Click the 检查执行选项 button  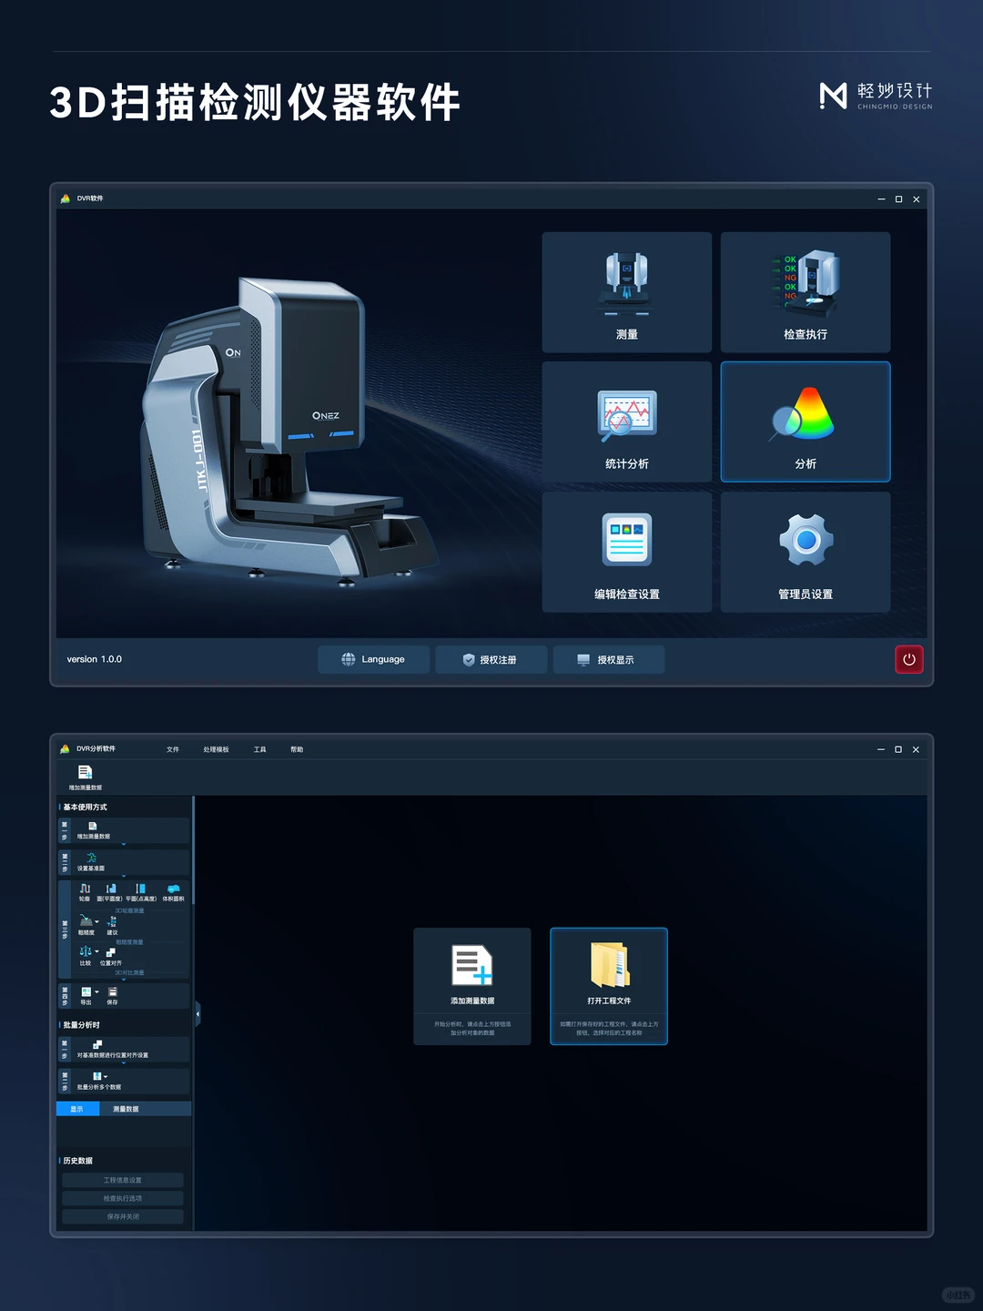click(123, 1198)
